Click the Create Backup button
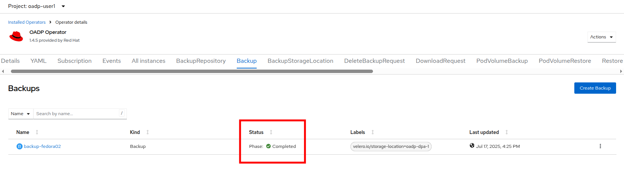Screen dimensions: 624x181 [x=595, y=88]
